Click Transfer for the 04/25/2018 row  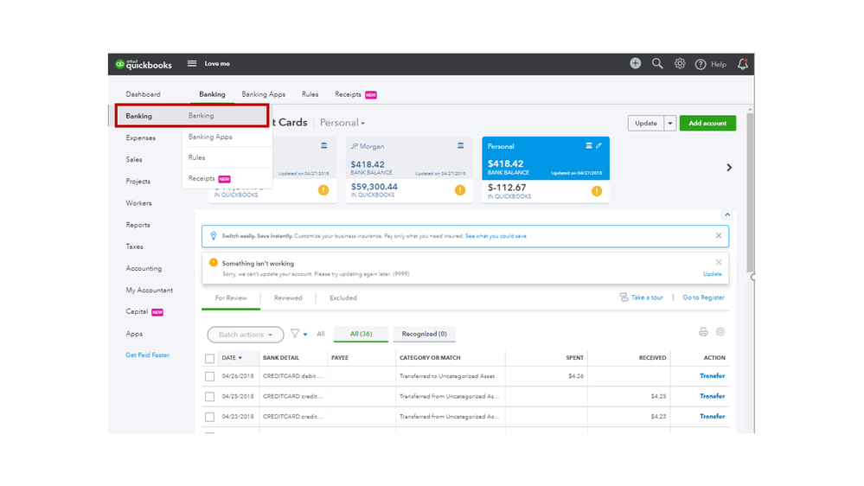(712, 396)
